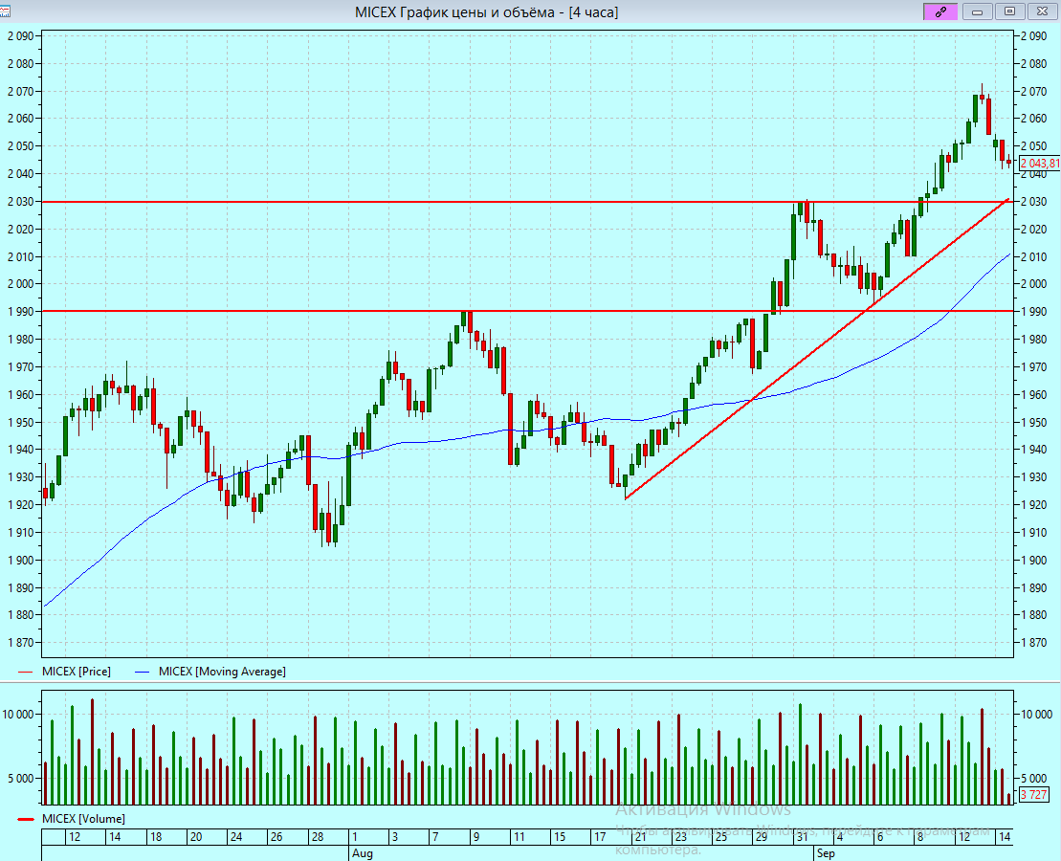Image resolution: width=1061 pixels, height=861 pixels.
Task: Click date label 24 on the time axis
Action: tap(236, 837)
